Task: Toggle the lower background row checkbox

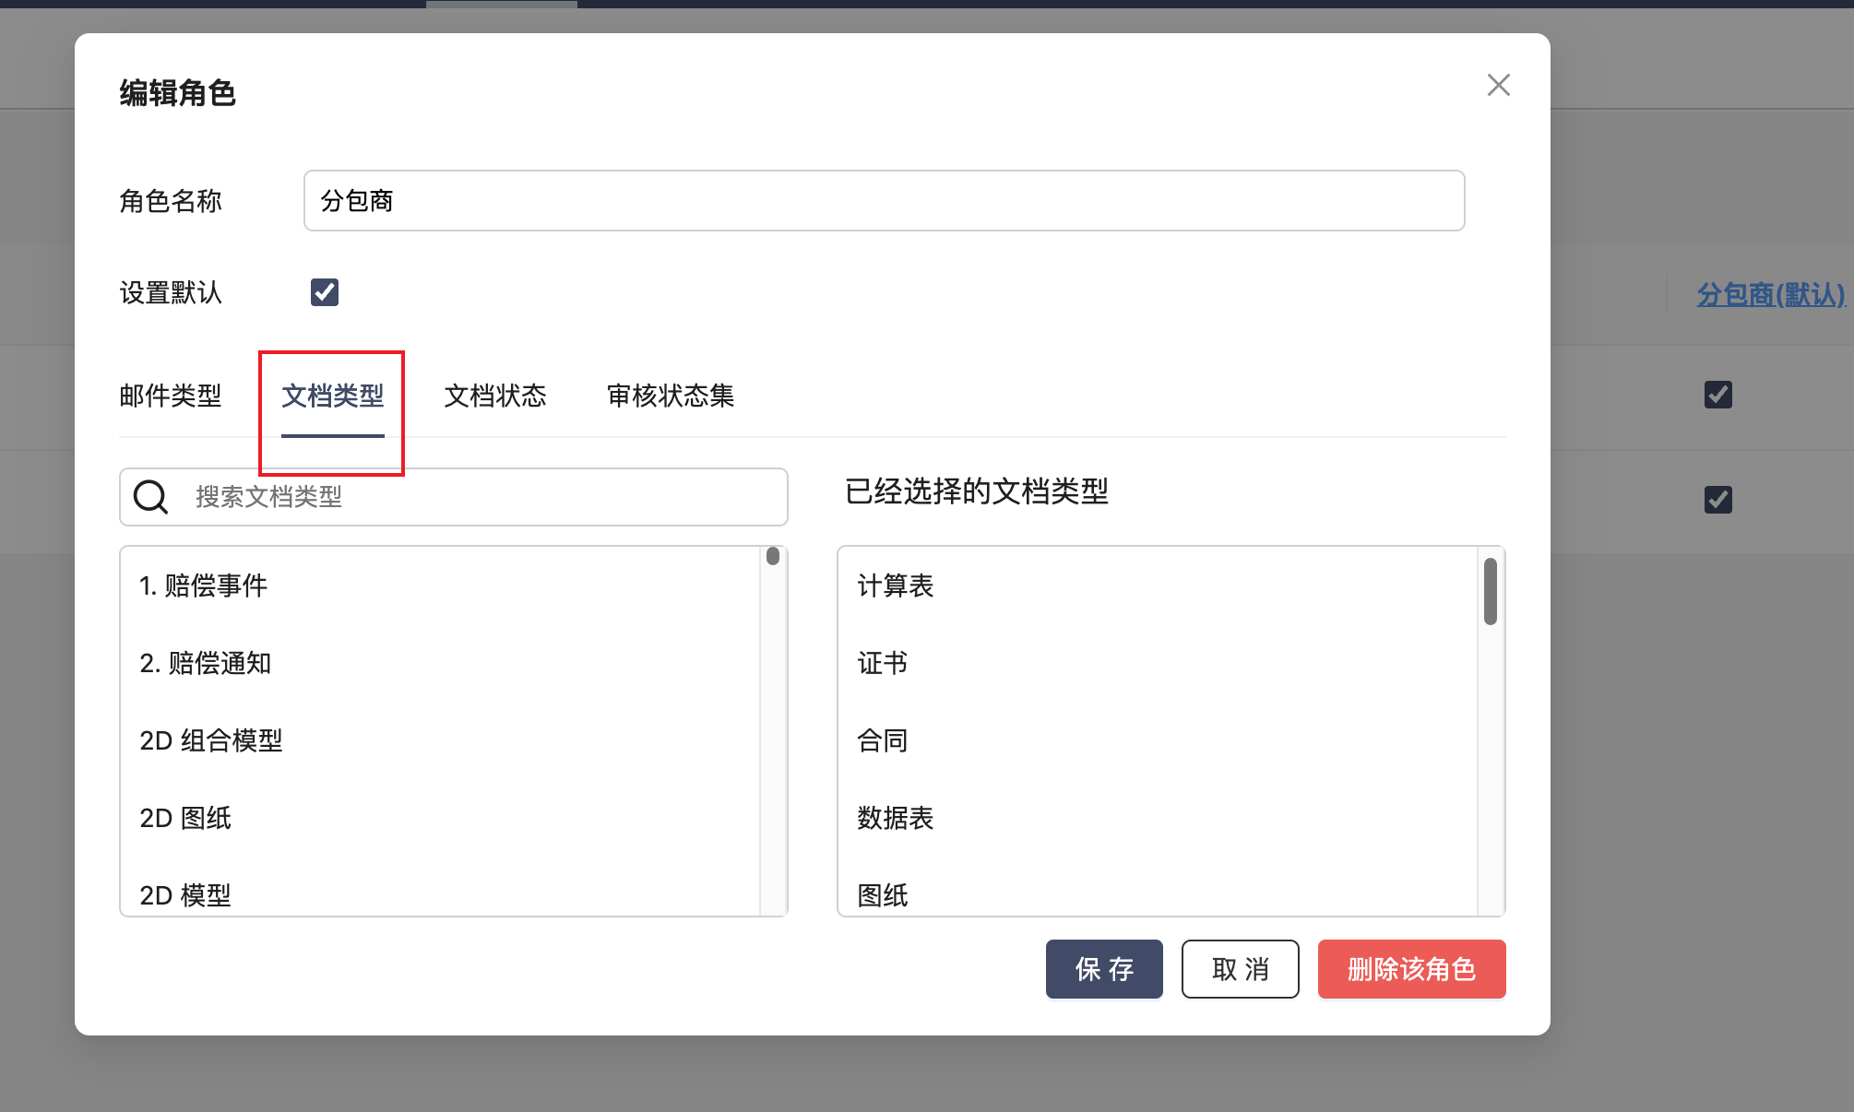Action: click(x=1717, y=500)
